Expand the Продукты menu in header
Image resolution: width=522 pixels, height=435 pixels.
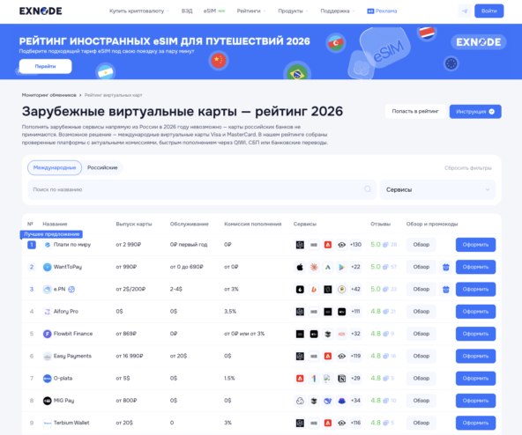pyautogui.click(x=293, y=11)
